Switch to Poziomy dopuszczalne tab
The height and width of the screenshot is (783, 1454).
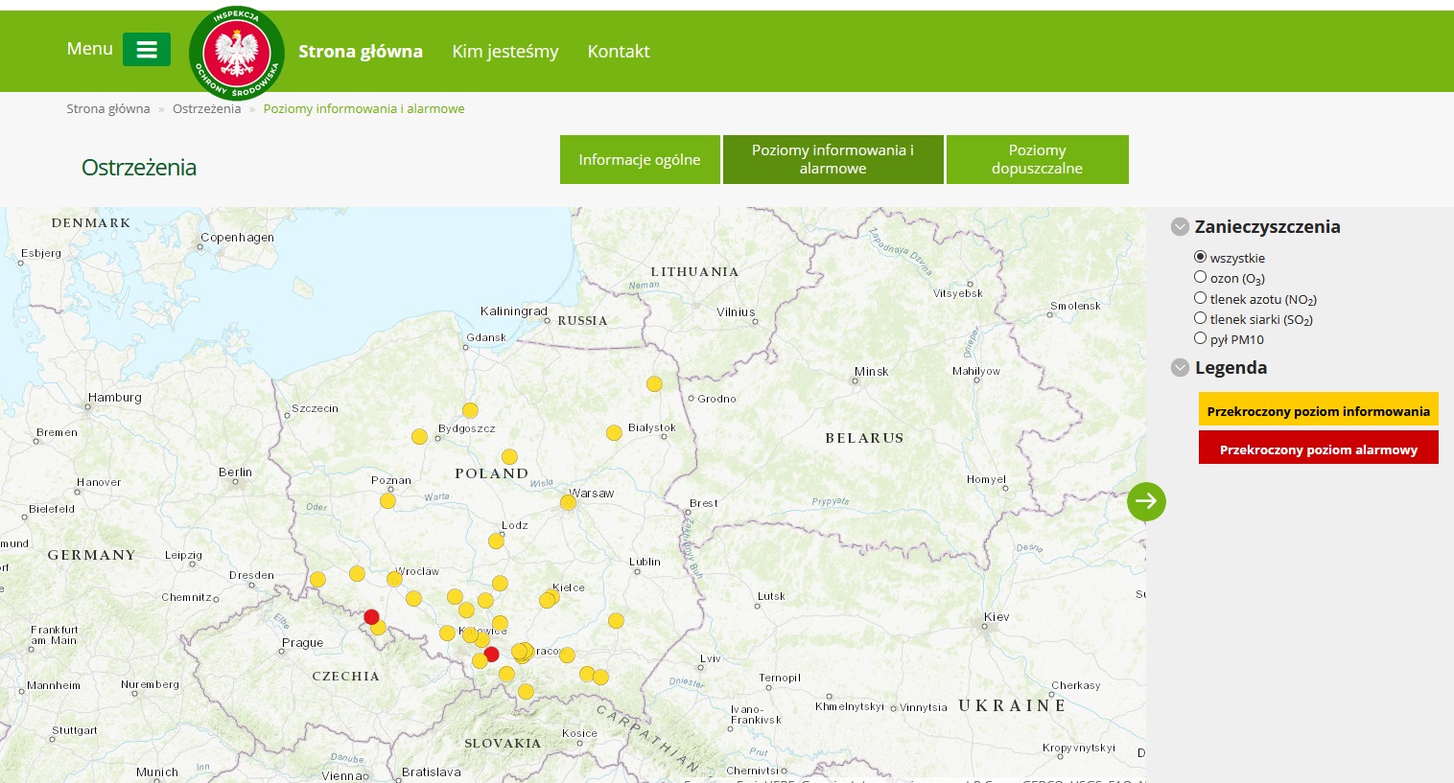pyautogui.click(x=1037, y=159)
